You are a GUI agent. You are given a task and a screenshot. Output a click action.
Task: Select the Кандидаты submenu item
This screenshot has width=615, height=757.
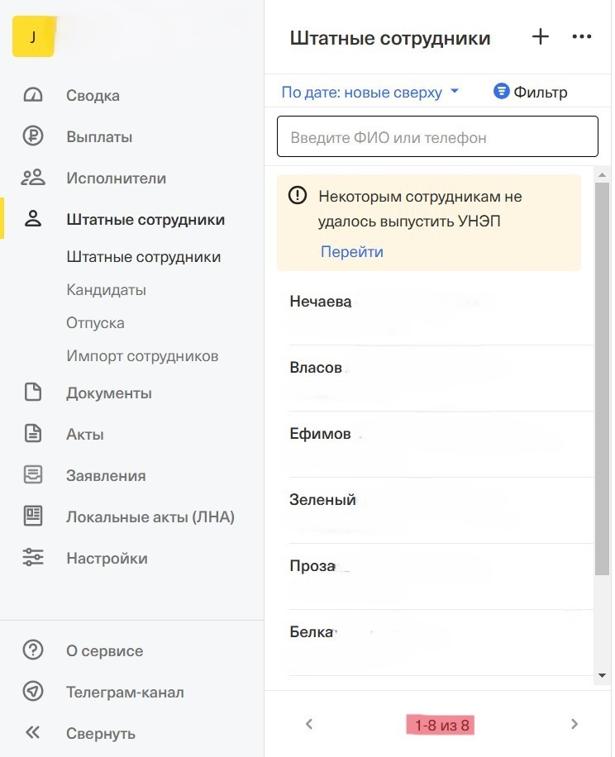tap(106, 290)
